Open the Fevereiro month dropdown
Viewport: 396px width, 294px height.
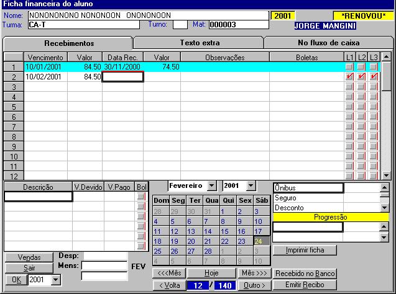click(x=212, y=185)
